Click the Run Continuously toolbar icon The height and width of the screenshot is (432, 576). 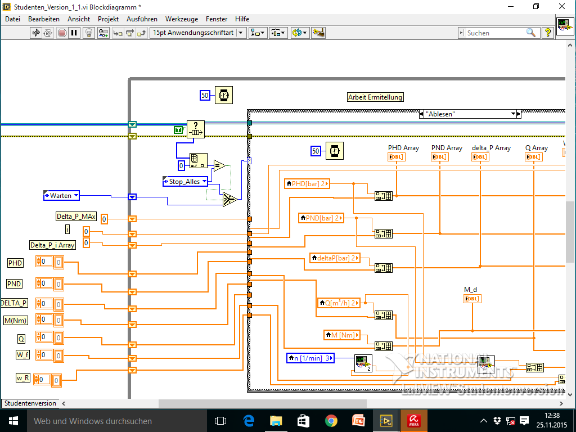[48, 33]
